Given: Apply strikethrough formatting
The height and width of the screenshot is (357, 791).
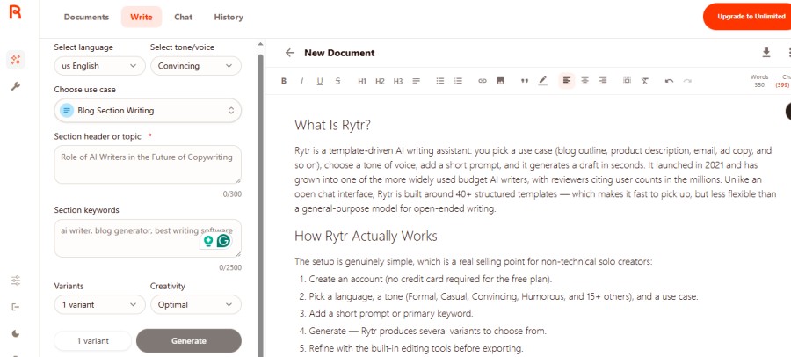Looking at the screenshot, I should tap(338, 81).
